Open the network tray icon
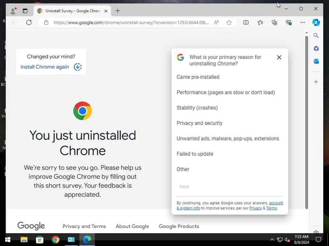 pyautogui.click(x=280, y=240)
